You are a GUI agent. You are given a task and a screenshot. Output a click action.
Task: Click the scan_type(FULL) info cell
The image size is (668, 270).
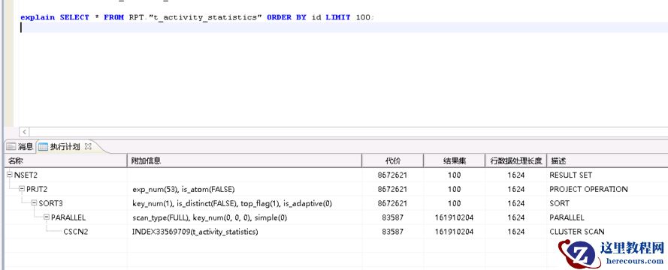[x=210, y=217]
